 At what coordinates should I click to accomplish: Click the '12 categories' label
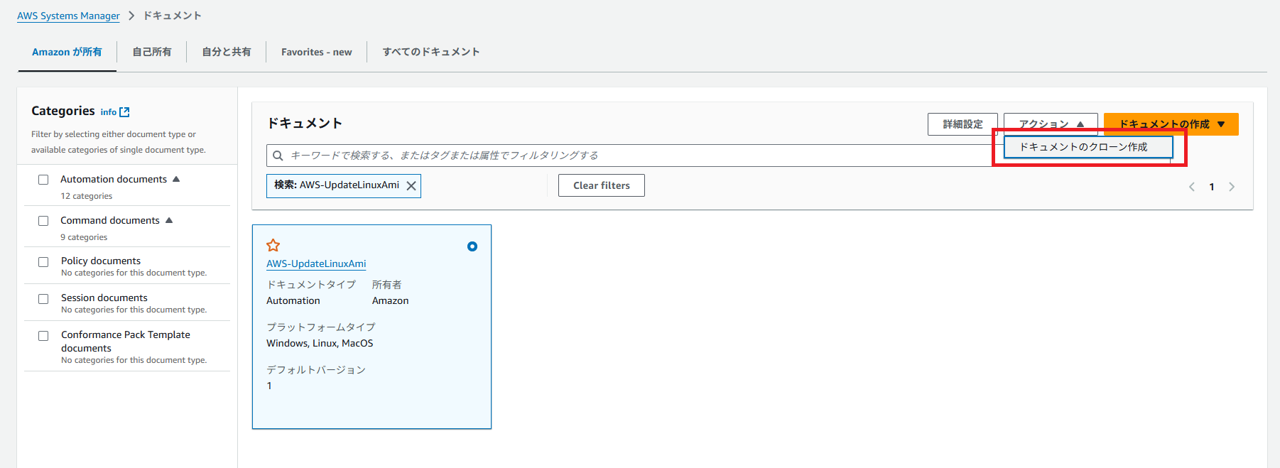[86, 196]
